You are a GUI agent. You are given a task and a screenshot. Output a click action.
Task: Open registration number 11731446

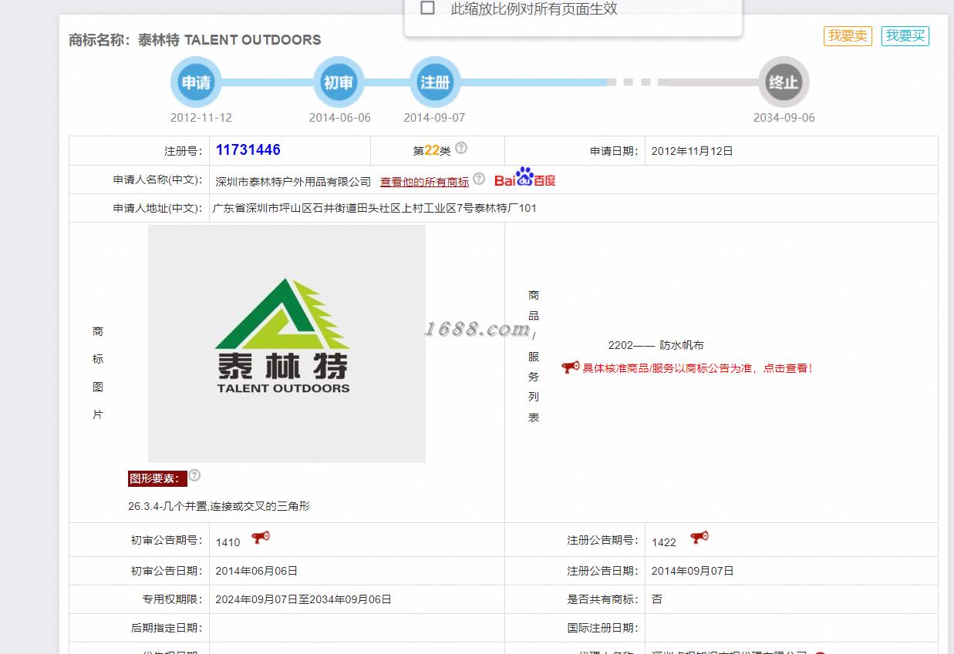tap(248, 150)
